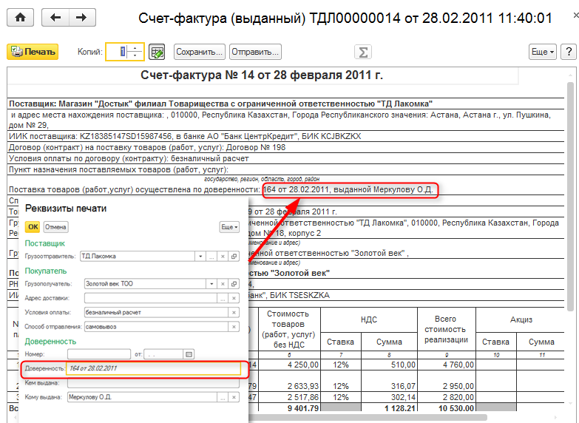The image size is (579, 423).
Task: Increase the copies count with up stepper
Action: tap(135, 48)
